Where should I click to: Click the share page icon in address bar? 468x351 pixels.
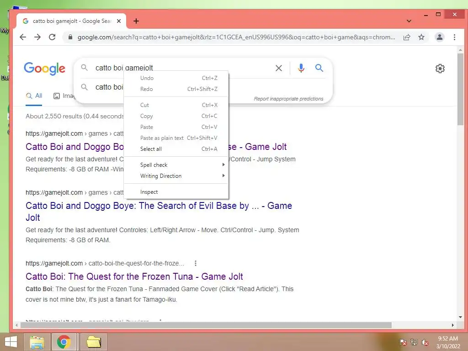click(406, 37)
